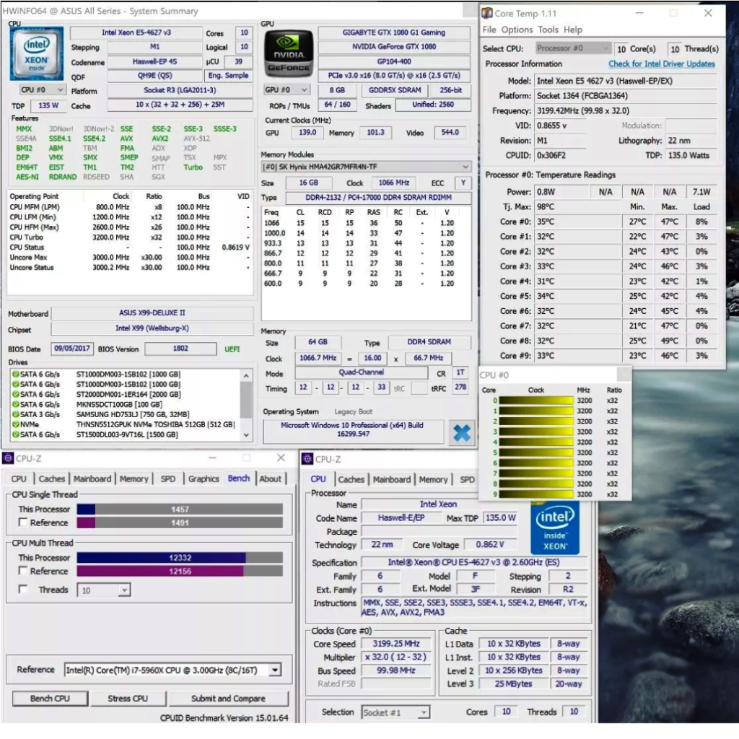This screenshot has height=739, width=739.
Task: Tick the Threads checkbox in CPU-Z Bench
Action: point(22,589)
